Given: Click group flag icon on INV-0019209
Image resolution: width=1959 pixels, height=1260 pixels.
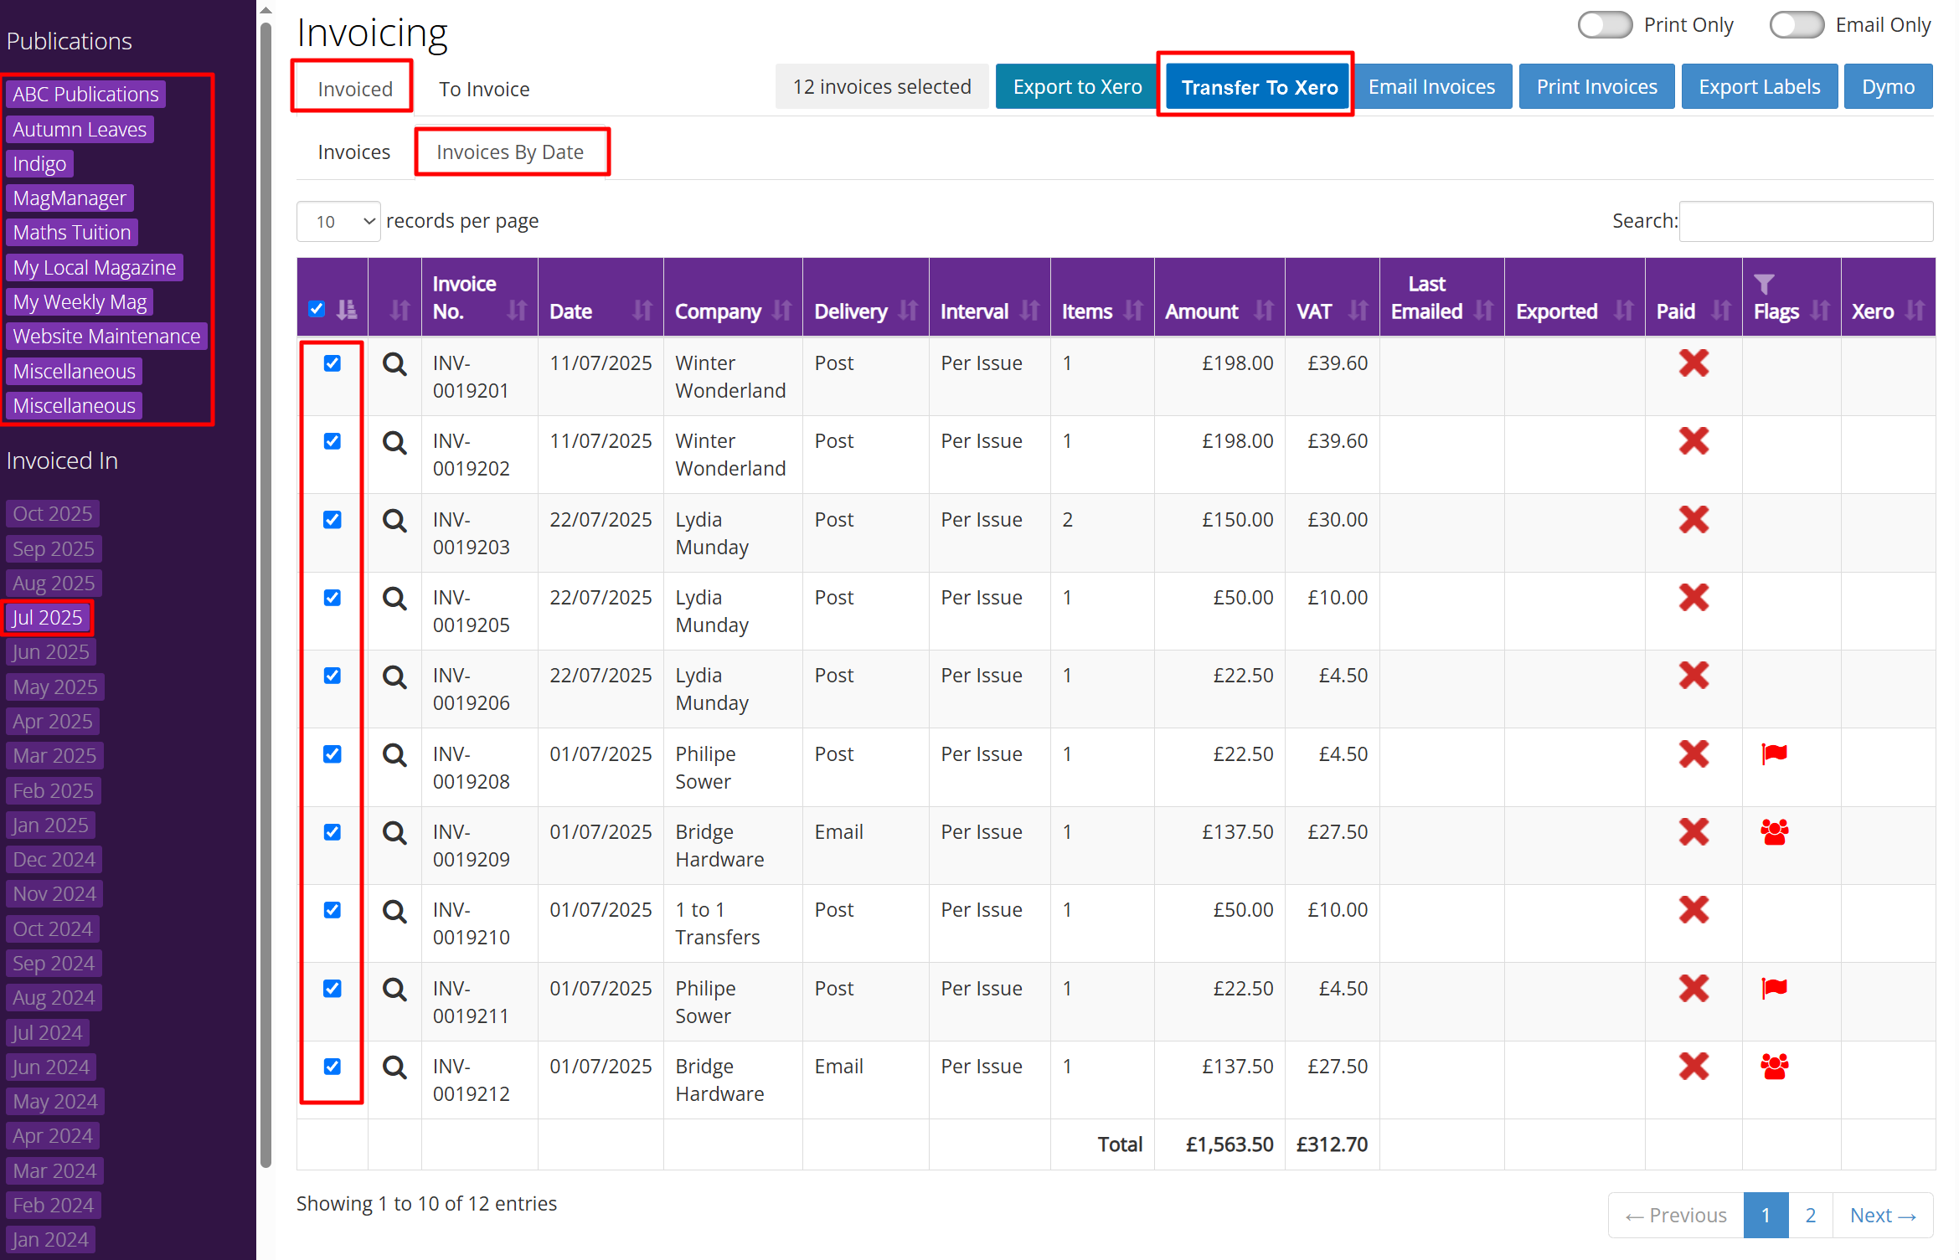Looking at the screenshot, I should 1774,832.
